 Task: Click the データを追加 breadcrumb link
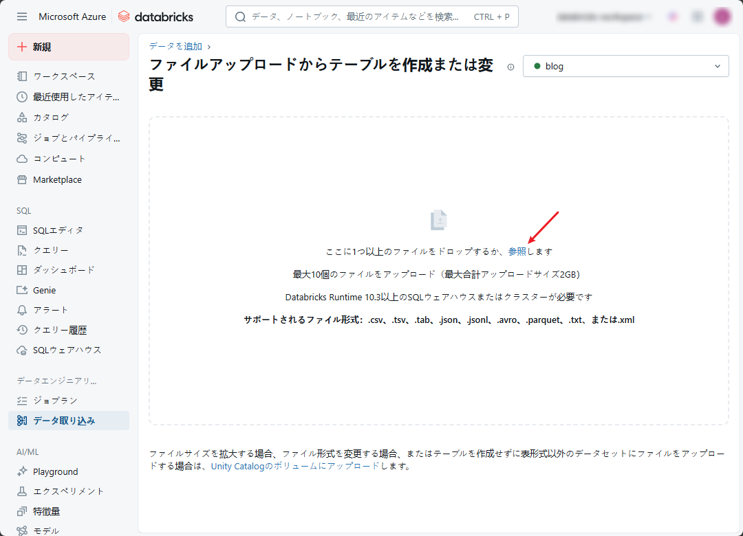(176, 47)
